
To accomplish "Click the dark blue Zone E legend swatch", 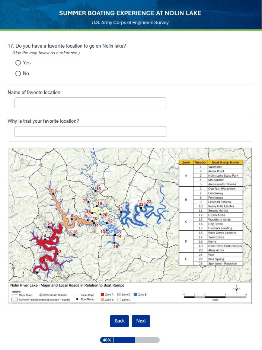I will pos(135,295).
